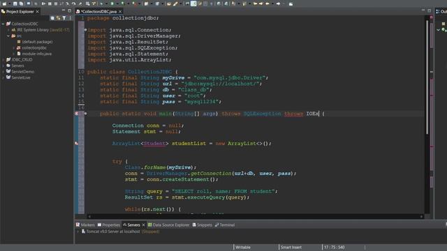
Task: Click the editor horizontal scrollbar
Action: point(255,217)
